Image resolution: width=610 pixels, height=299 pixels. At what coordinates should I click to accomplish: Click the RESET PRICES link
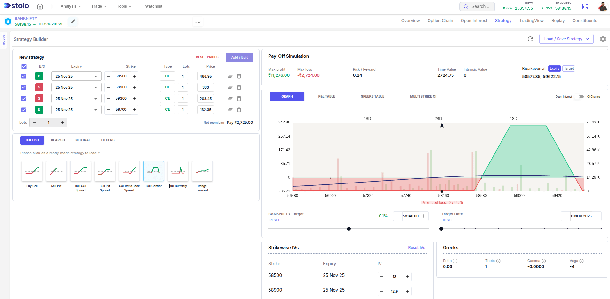[x=207, y=57]
